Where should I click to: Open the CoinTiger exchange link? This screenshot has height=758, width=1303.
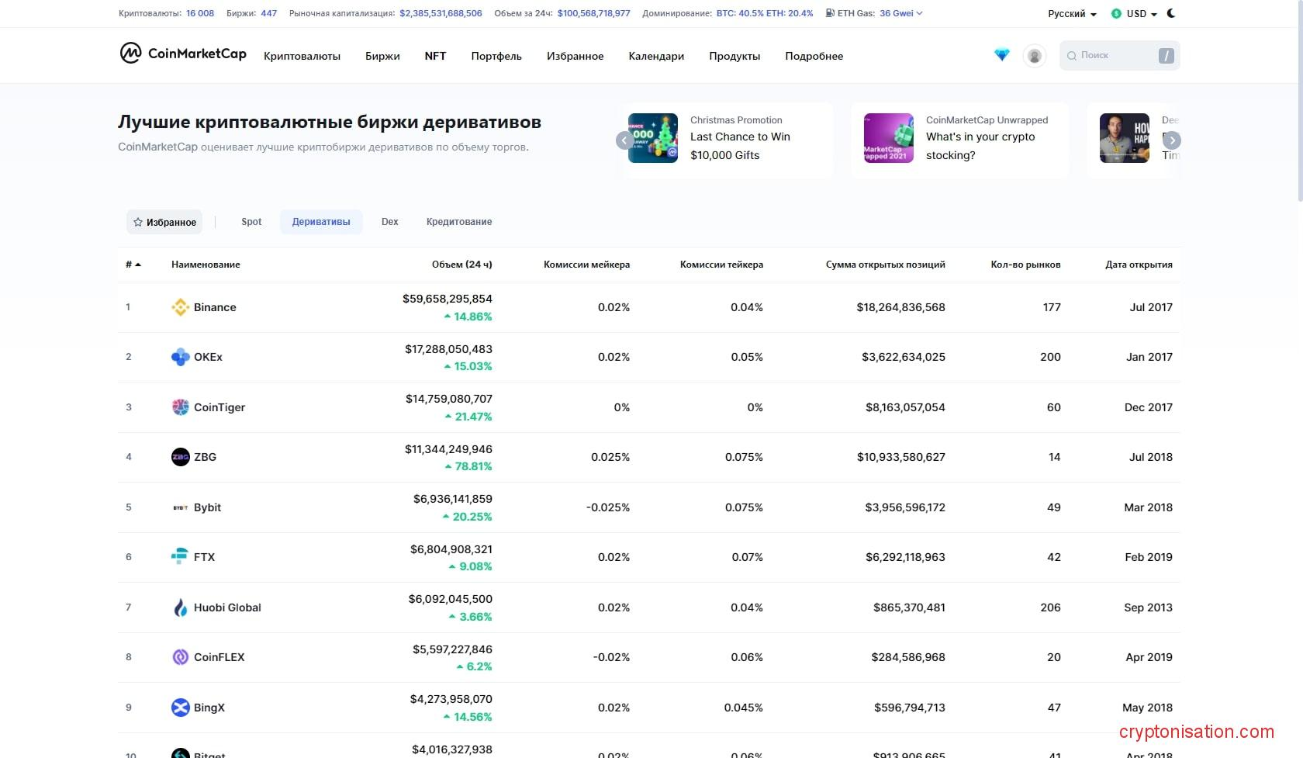pyautogui.click(x=219, y=407)
